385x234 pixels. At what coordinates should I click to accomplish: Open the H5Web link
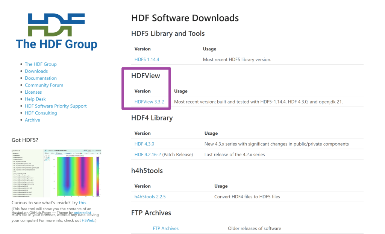[88, 220]
